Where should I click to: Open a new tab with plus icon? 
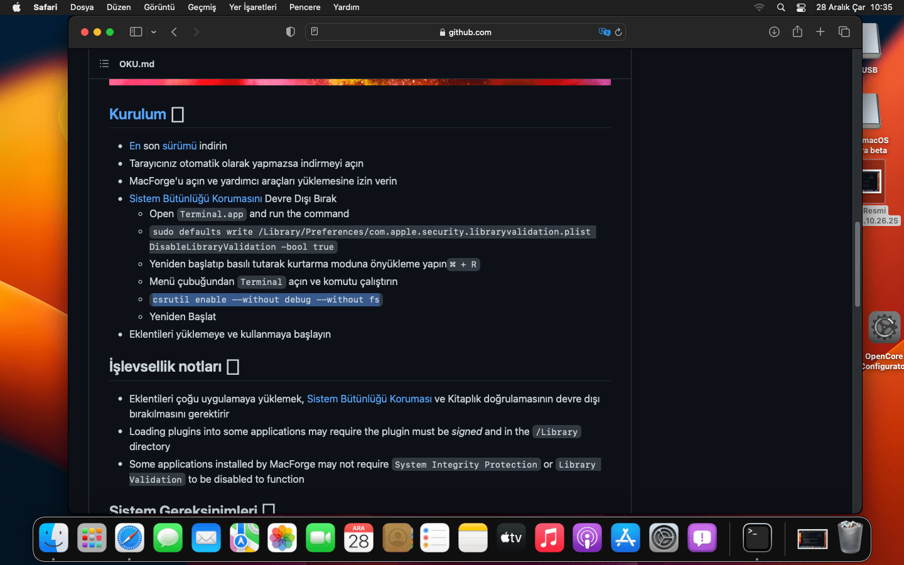point(820,32)
